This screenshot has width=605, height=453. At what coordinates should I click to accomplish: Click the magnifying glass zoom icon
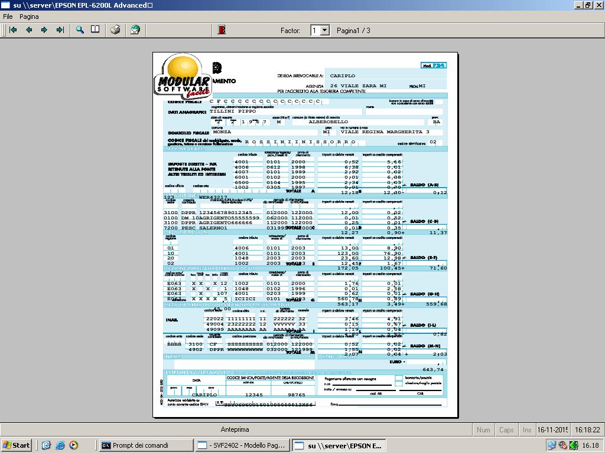pos(80,30)
